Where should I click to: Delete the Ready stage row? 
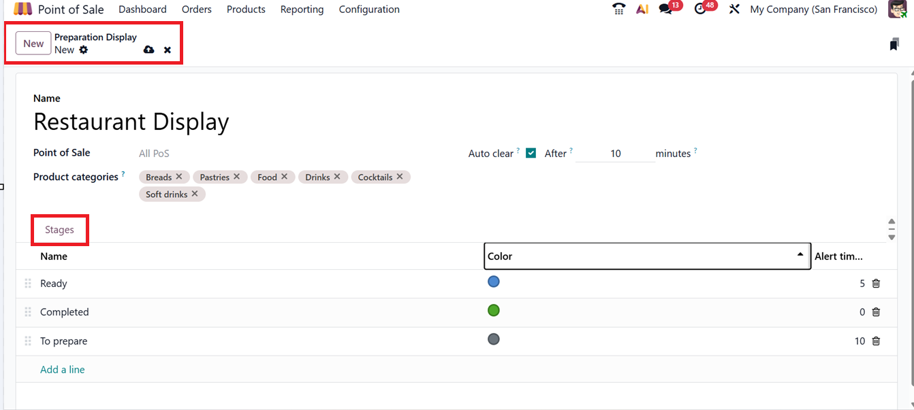pyautogui.click(x=876, y=284)
